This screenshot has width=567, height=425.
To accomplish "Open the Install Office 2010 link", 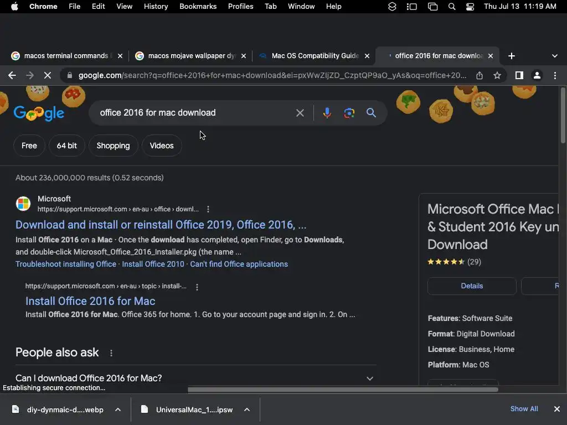I will coord(153,264).
